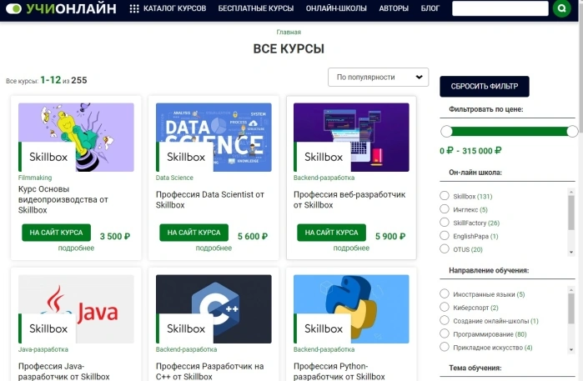Select Прикладное искусство (4) direction
Screen dimensions: 583x381
click(445, 347)
